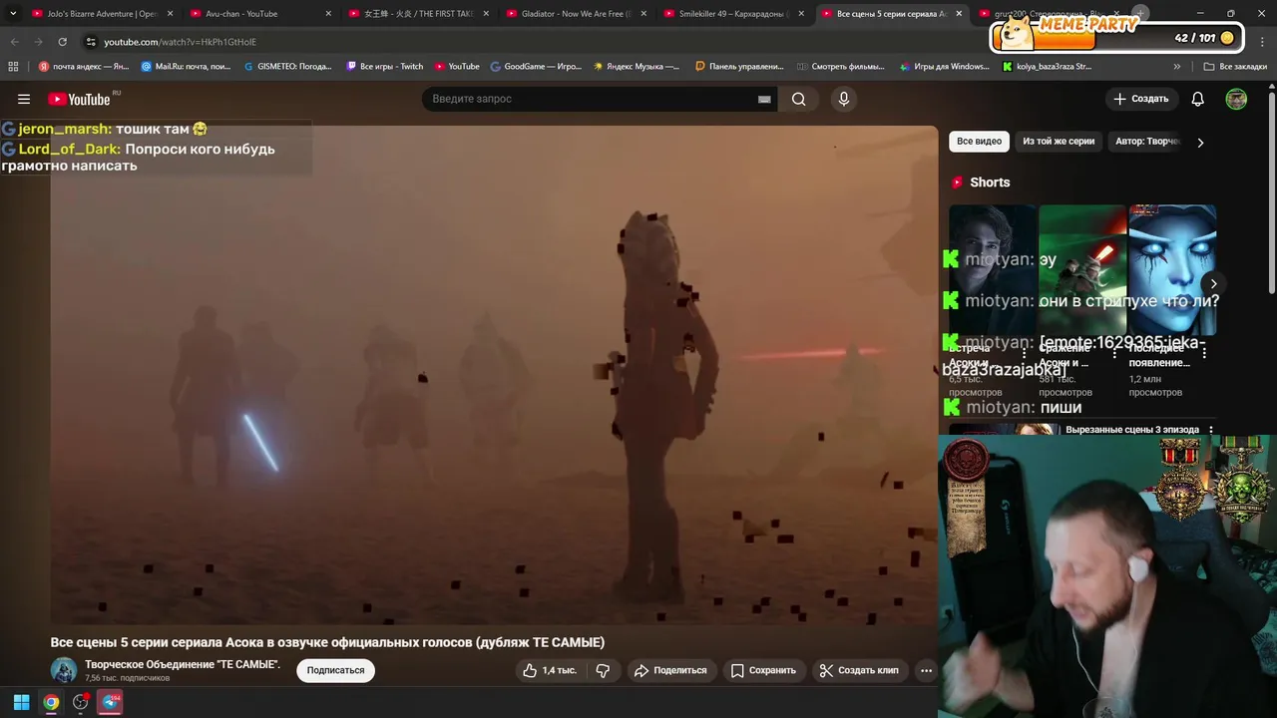Image resolution: width=1277 pixels, height=718 pixels.
Task: Open Telegram from the taskbar
Action: coord(111,702)
